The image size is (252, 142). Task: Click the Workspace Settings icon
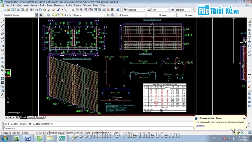pos(37,15)
